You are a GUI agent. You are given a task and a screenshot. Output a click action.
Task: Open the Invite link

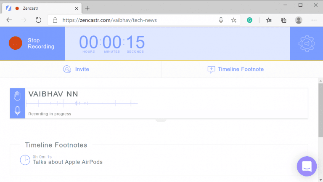[82, 69]
